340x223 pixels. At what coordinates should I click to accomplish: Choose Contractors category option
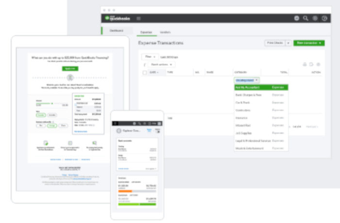click(x=261, y=110)
